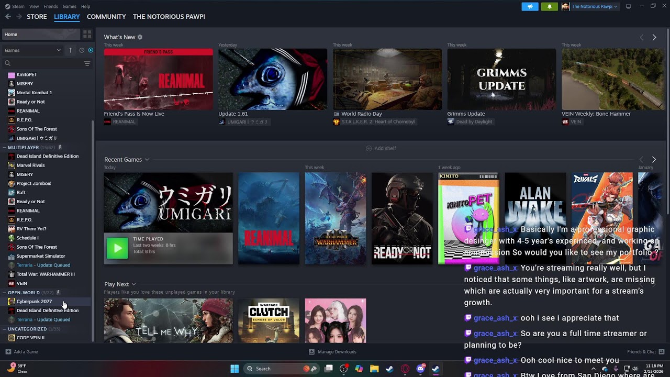This screenshot has height=377, width=670.
Task: Go forward with the right navigation arrow
Action: pos(19,17)
